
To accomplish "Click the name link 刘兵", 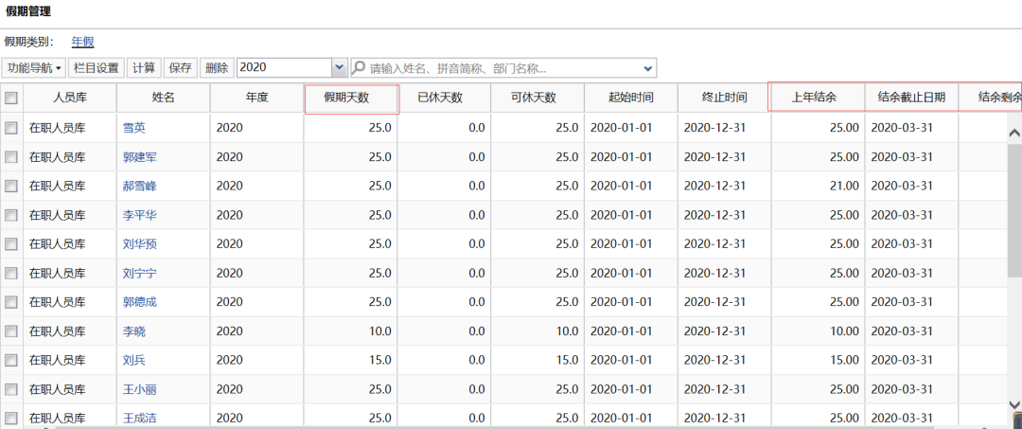I will click(133, 361).
